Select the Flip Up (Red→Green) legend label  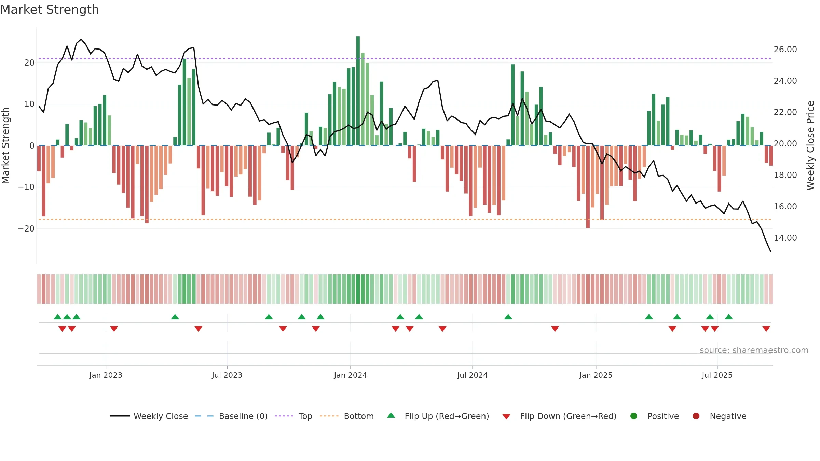click(447, 416)
